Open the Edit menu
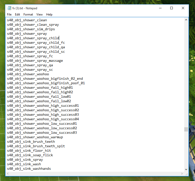Image resolution: width=195 pixels, height=181 pixels. [x=17, y=14]
